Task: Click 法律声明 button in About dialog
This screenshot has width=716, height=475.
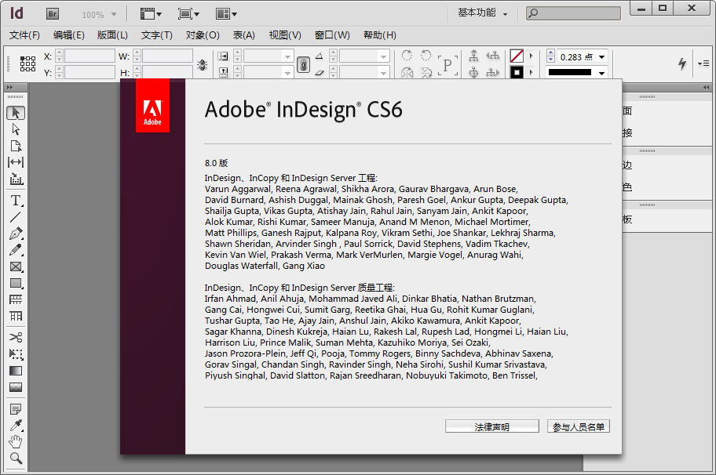Action: coord(492,426)
